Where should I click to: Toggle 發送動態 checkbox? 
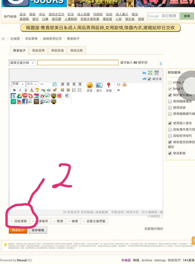170,153
